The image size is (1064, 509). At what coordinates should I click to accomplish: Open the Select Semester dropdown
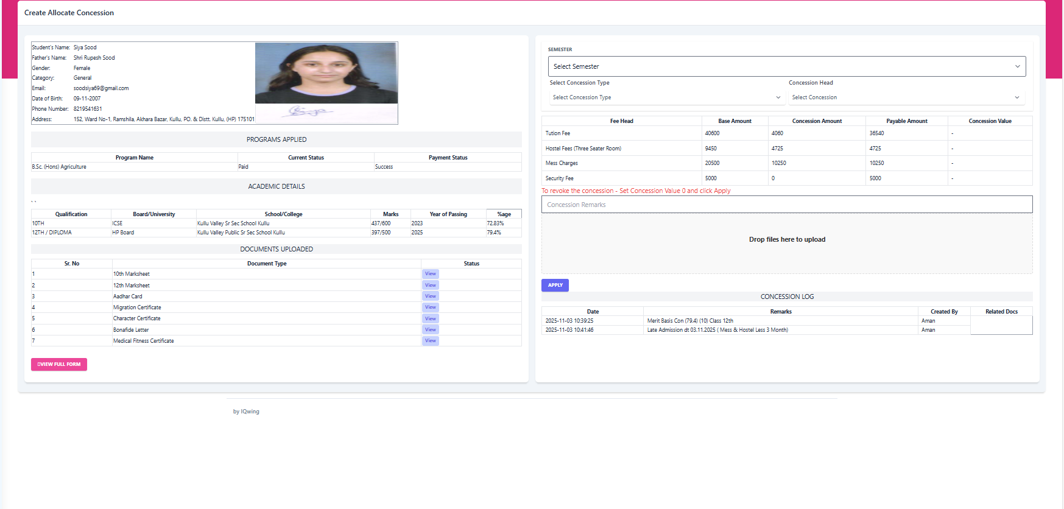click(786, 66)
